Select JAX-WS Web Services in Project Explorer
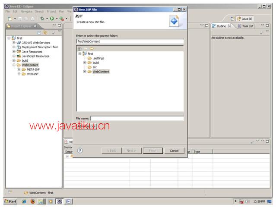The width and height of the screenshot is (276, 207). (x=36, y=43)
